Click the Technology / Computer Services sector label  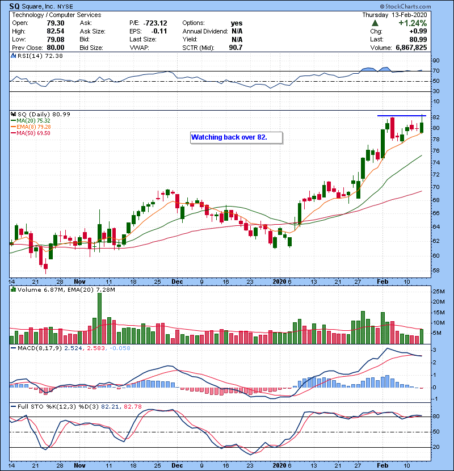click(57, 15)
